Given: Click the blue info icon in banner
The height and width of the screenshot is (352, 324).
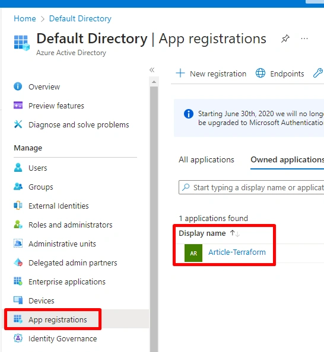Looking at the screenshot, I should coord(189,114).
